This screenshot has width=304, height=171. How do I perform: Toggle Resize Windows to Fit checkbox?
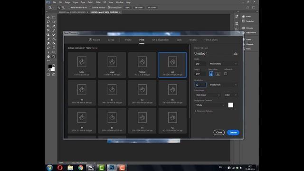click(x=69, y=8)
